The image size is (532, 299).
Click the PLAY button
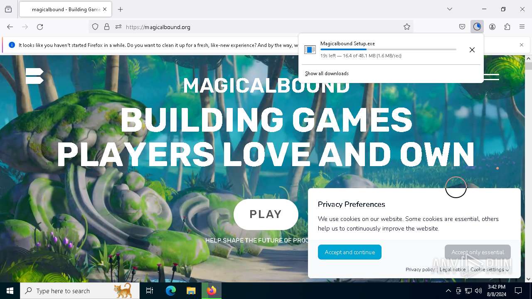click(266, 214)
